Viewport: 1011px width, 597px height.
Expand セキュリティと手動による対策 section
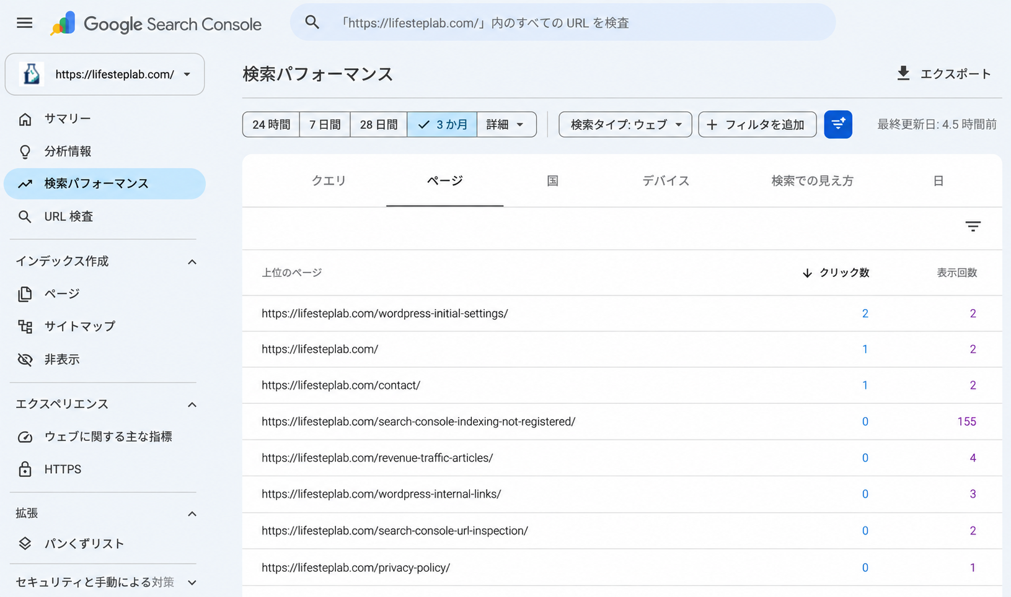point(192,583)
